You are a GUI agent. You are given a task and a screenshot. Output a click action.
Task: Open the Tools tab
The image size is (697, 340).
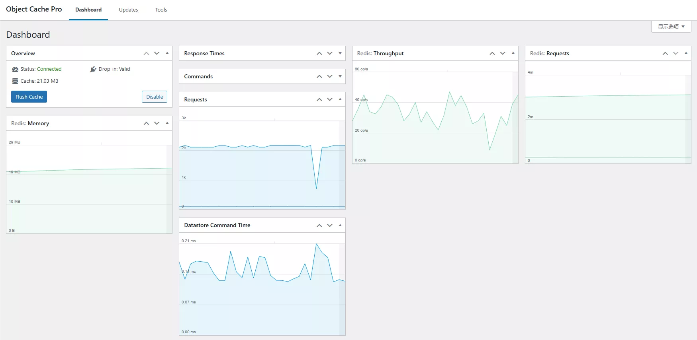pos(161,10)
